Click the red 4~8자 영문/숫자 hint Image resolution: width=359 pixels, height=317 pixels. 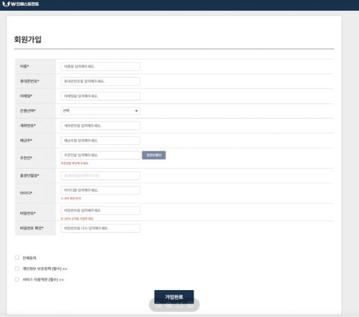(x=71, y=199)
